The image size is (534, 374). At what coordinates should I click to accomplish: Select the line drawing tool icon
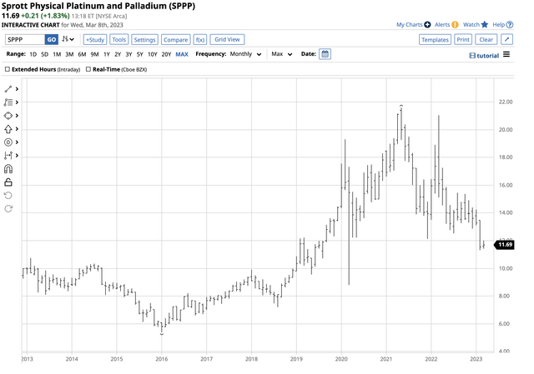(x=8, y=89)
